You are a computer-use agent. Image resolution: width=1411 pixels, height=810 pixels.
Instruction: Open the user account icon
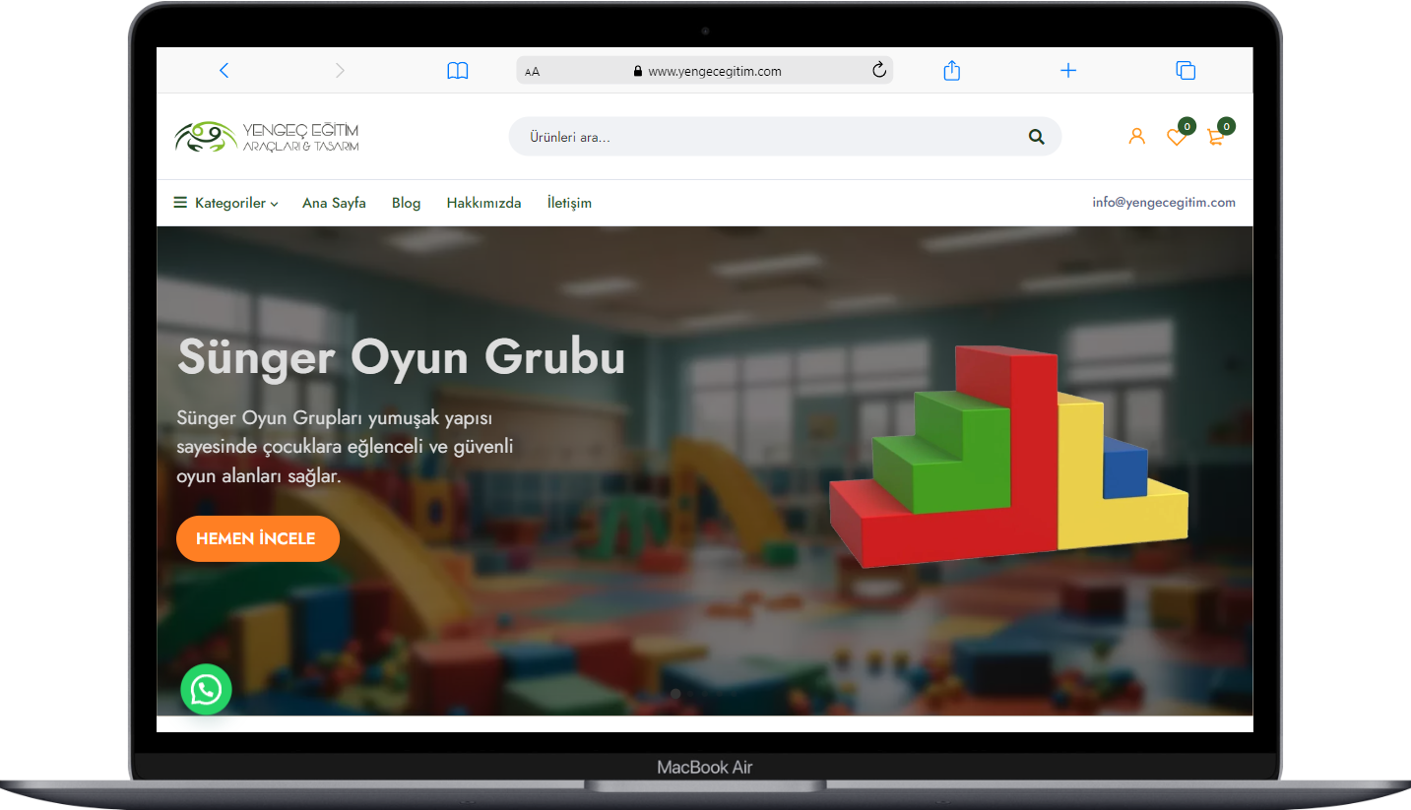tap(1137, 137)
